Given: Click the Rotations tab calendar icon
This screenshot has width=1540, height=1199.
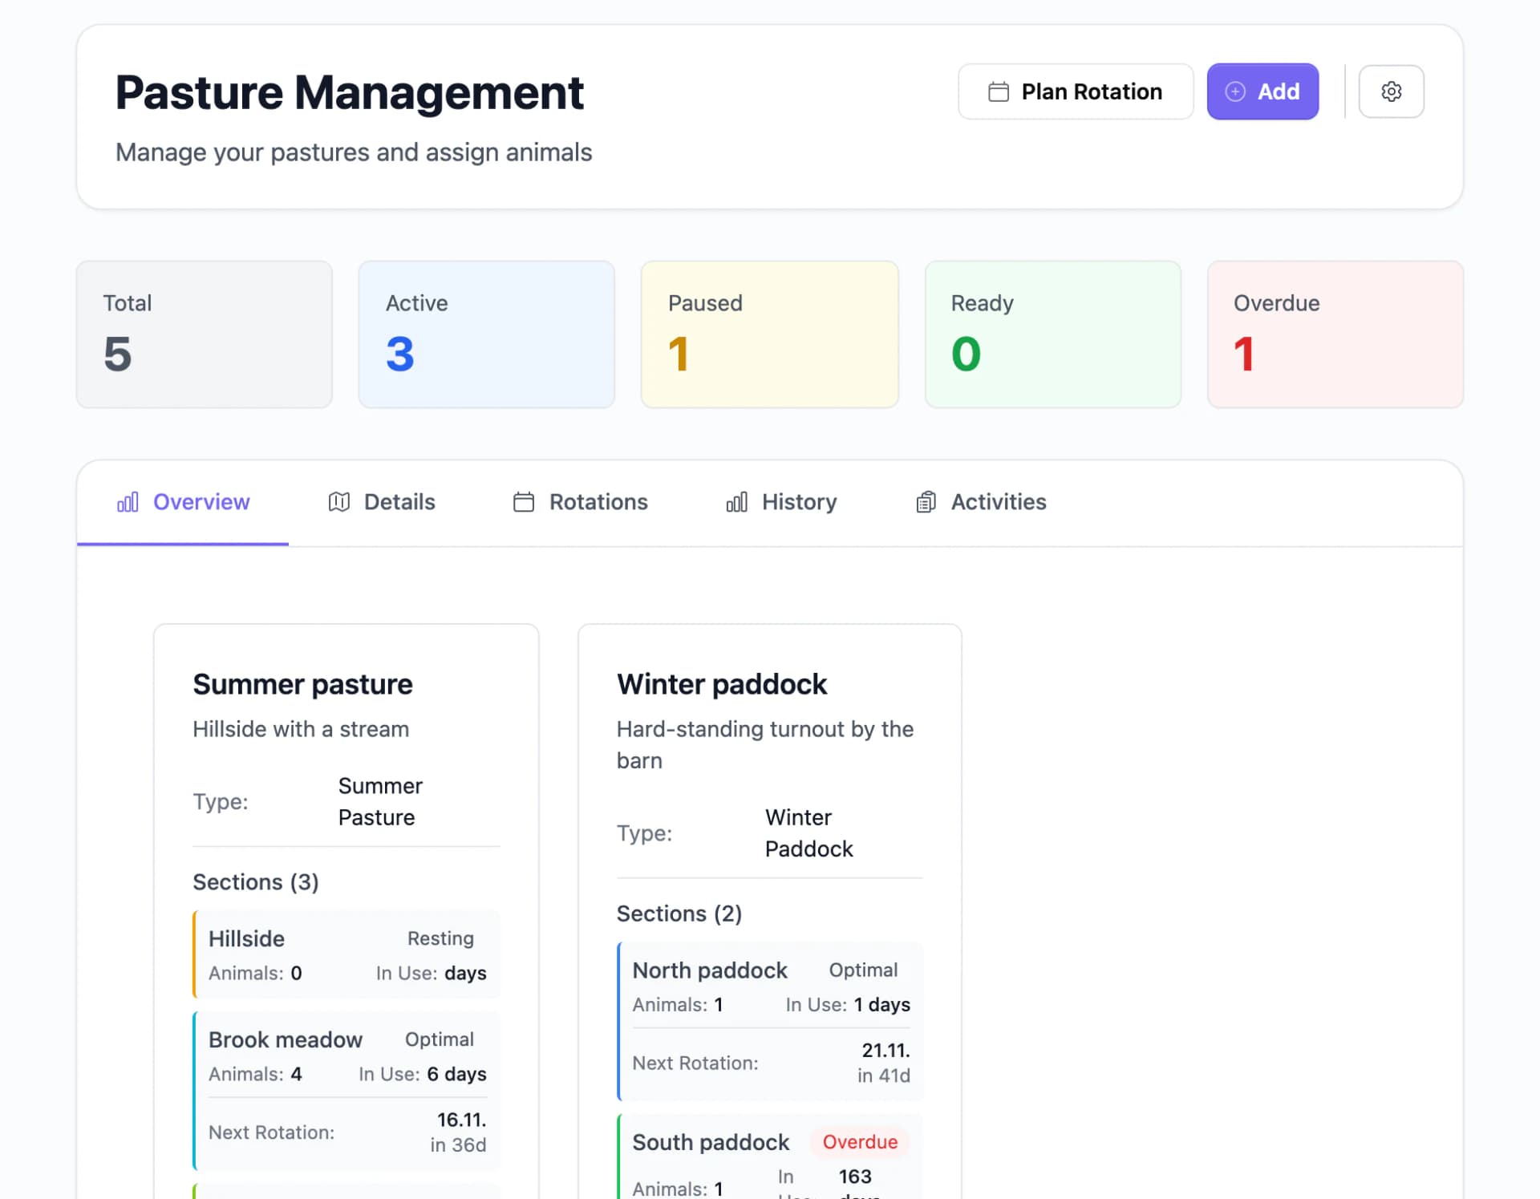Looking at the screenshot, I should 523,502.
